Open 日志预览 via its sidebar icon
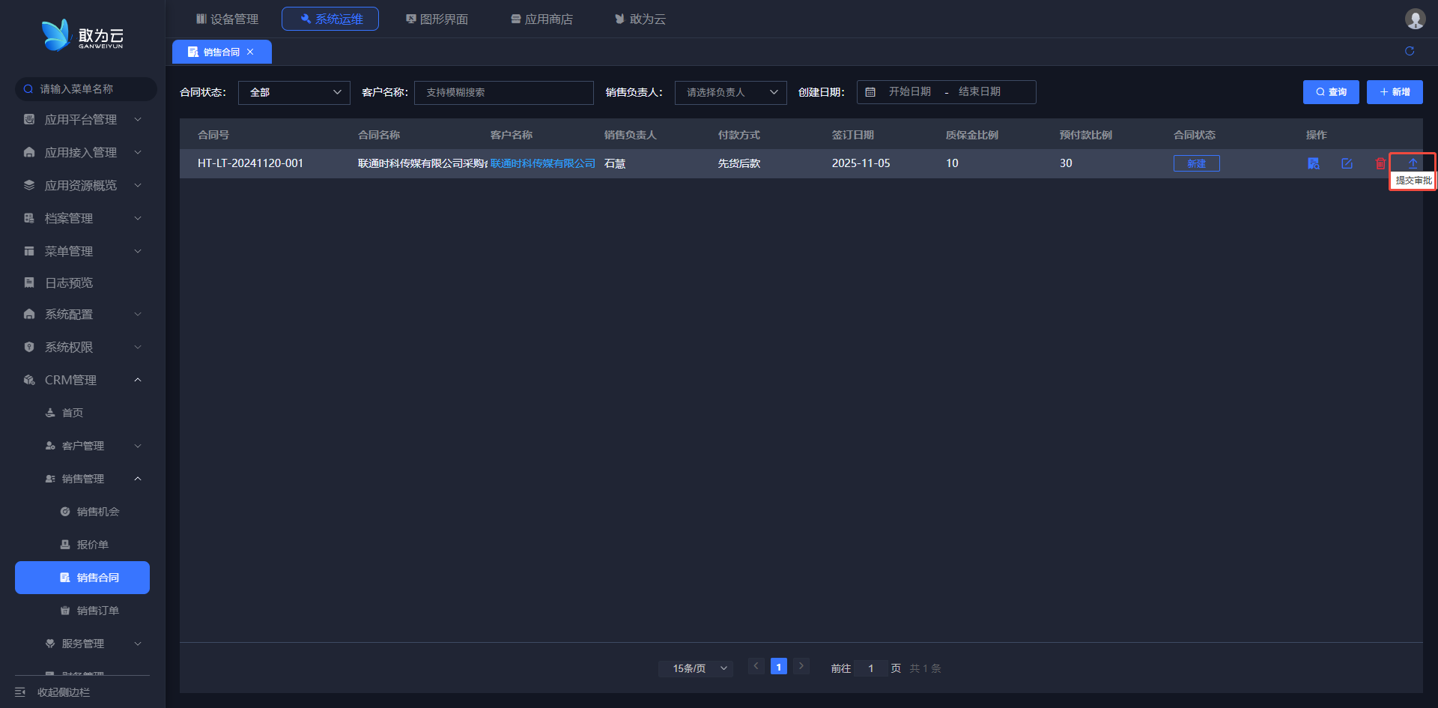1438x708 pixels. pyautogui.click(x=29, y=282)
